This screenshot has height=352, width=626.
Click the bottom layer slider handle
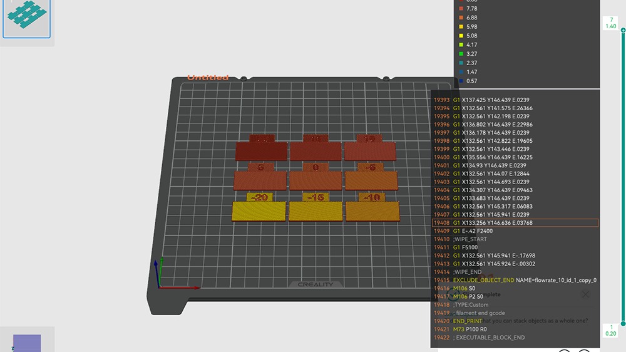pyautogui.click(x=623, y=324)
